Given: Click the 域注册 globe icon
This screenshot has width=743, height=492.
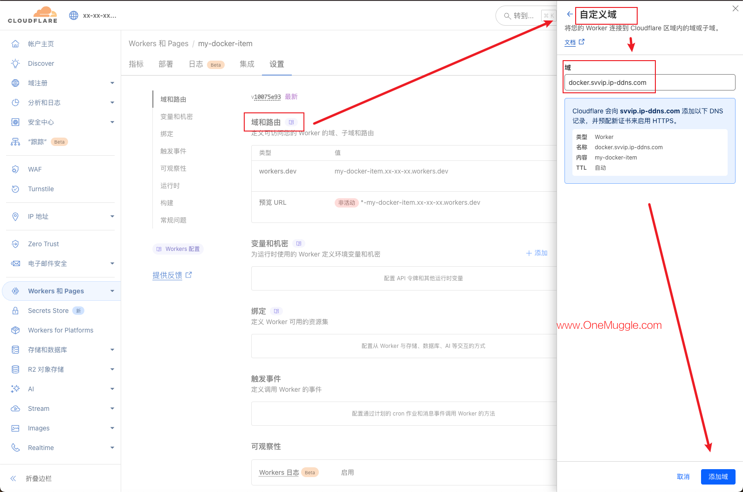Looking at the screenshot, I should click(x=15, y=83).
